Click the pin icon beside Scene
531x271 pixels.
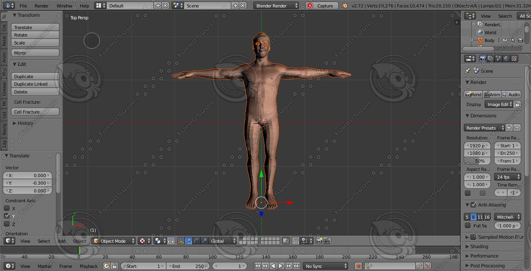tap(467, 71)
